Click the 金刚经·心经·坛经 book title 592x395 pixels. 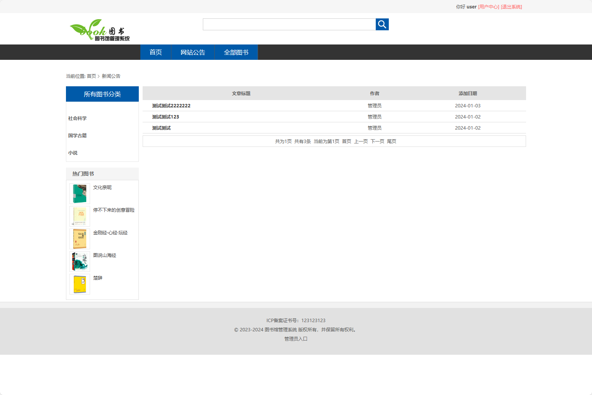click(x=110, y=233)
